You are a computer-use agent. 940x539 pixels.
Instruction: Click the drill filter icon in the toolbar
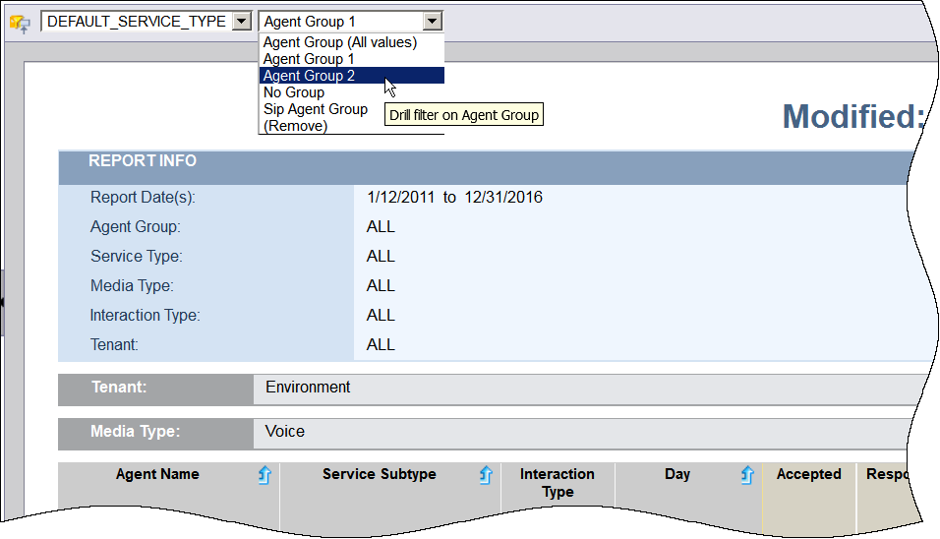20,22
